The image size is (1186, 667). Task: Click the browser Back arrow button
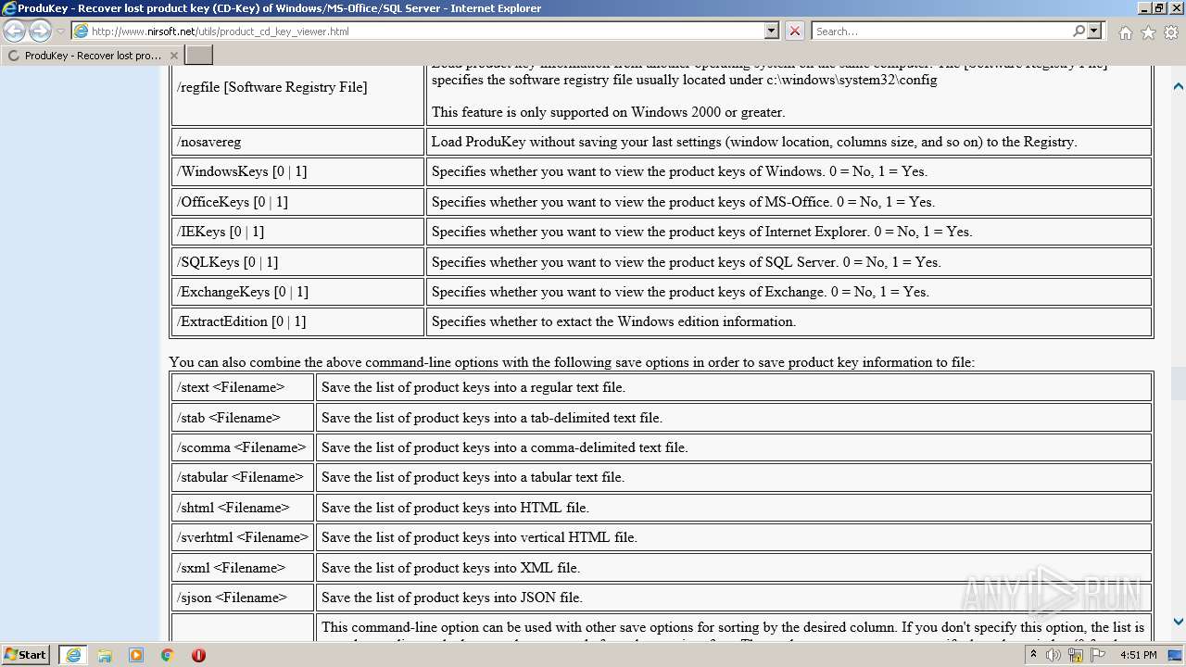tap(15, 31)
